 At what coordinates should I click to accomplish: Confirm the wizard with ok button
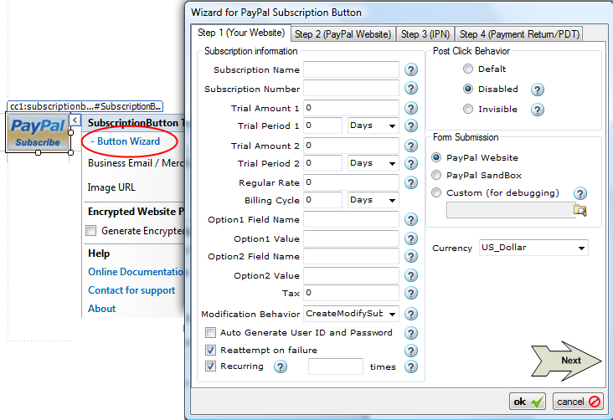[x=528, y=402]
